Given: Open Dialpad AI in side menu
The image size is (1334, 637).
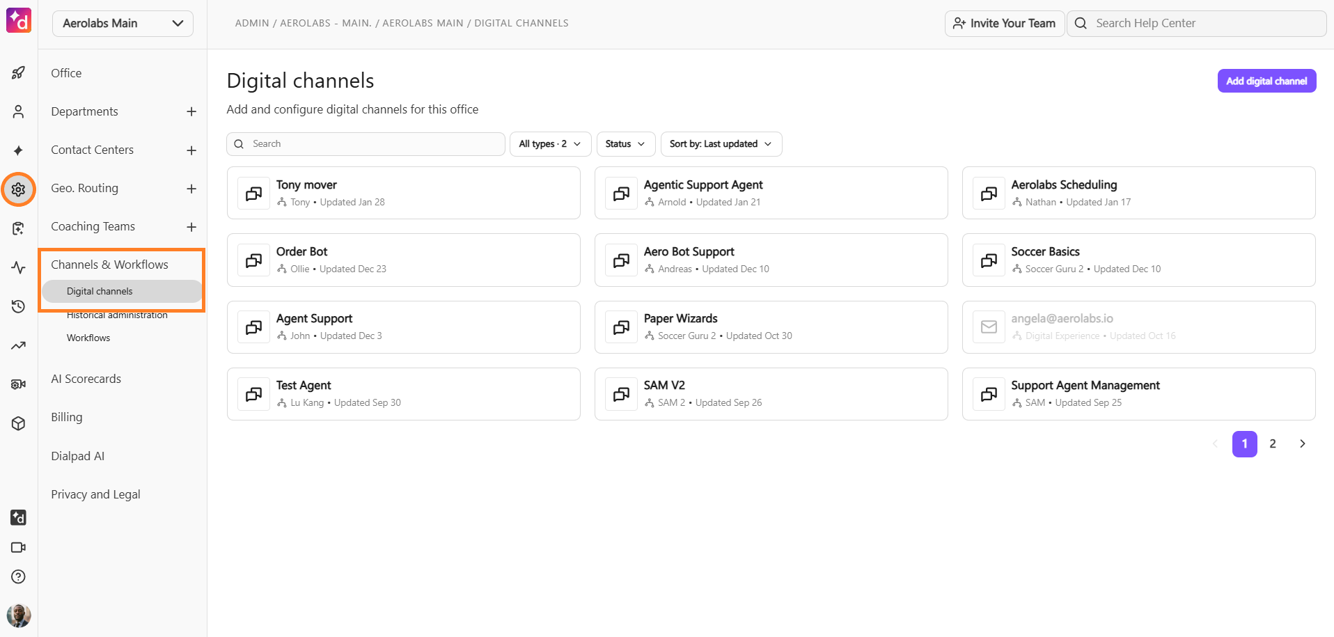Looking at the screenshot, I should [x=77, y=456].
